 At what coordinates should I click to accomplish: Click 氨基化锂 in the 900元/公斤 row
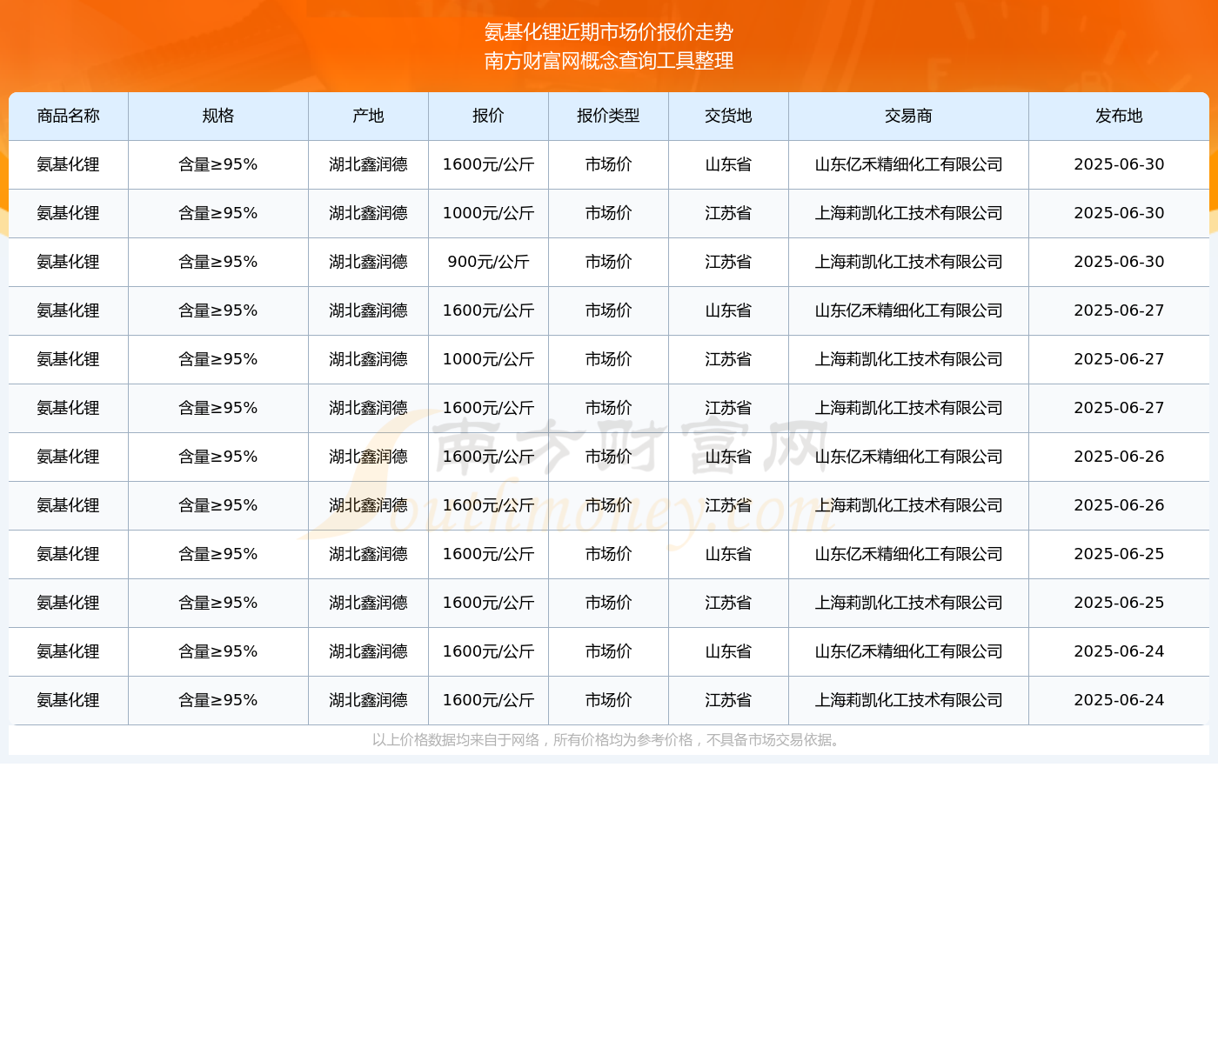pyautogui.click(x=69, y=262)
